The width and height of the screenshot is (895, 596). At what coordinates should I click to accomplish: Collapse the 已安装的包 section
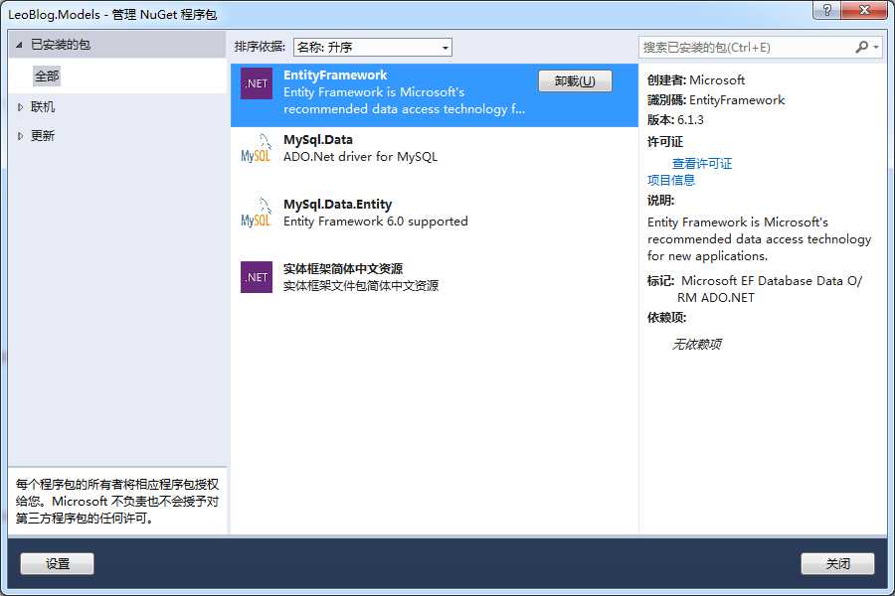click(19, 45)
